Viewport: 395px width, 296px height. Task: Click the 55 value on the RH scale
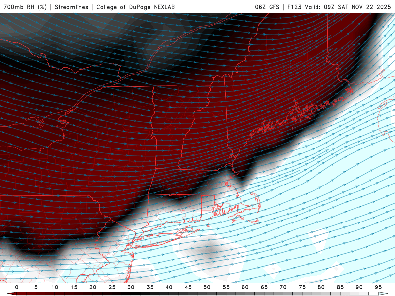pos(226,287)
